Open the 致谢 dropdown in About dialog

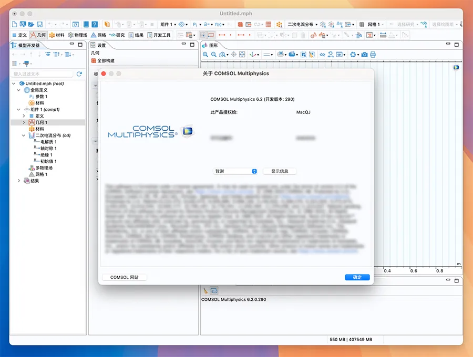[235, 171]
